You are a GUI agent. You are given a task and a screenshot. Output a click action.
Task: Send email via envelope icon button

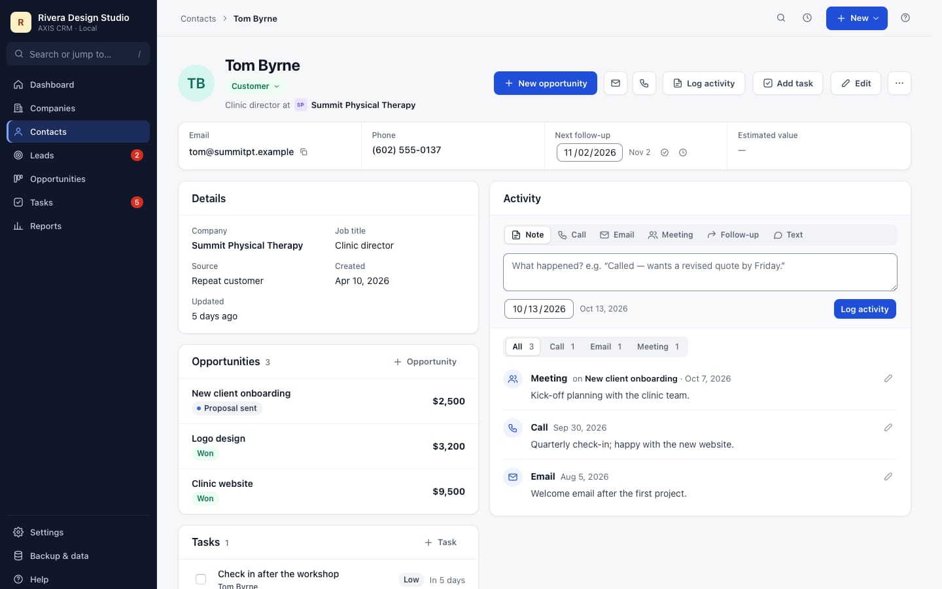pos(616,83)
